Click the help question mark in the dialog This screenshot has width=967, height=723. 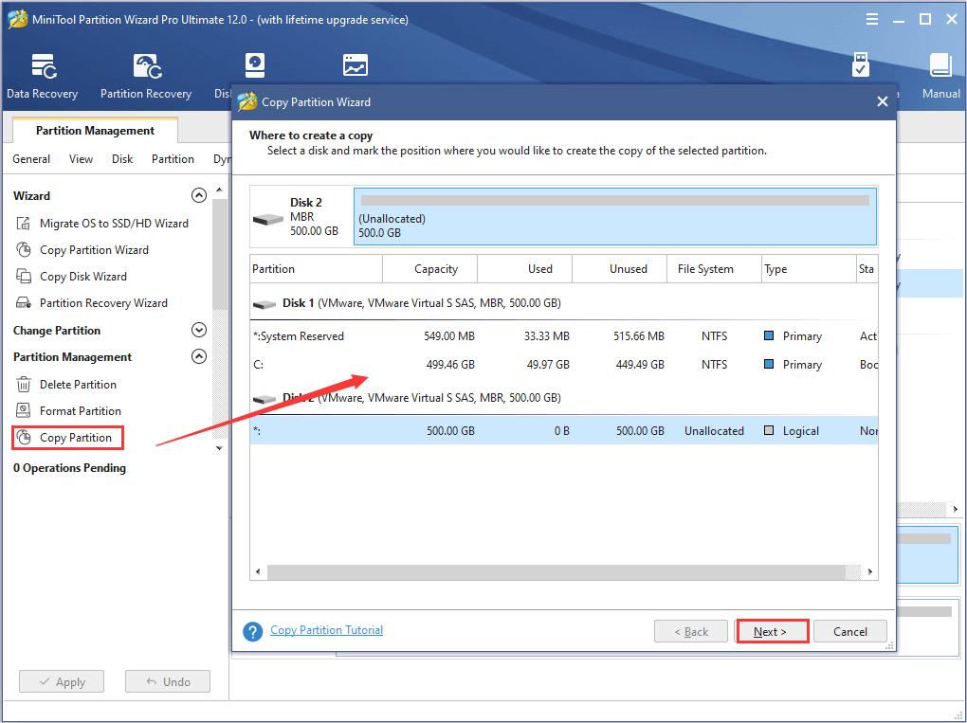pyautogui.click(x=252, y=631)
